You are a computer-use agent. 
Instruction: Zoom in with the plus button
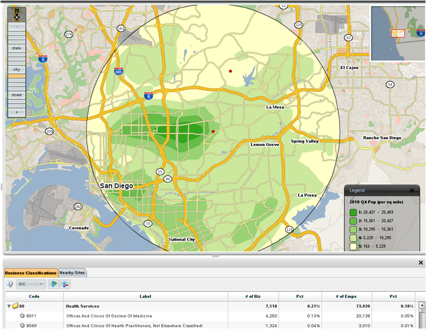click(16, 112)
